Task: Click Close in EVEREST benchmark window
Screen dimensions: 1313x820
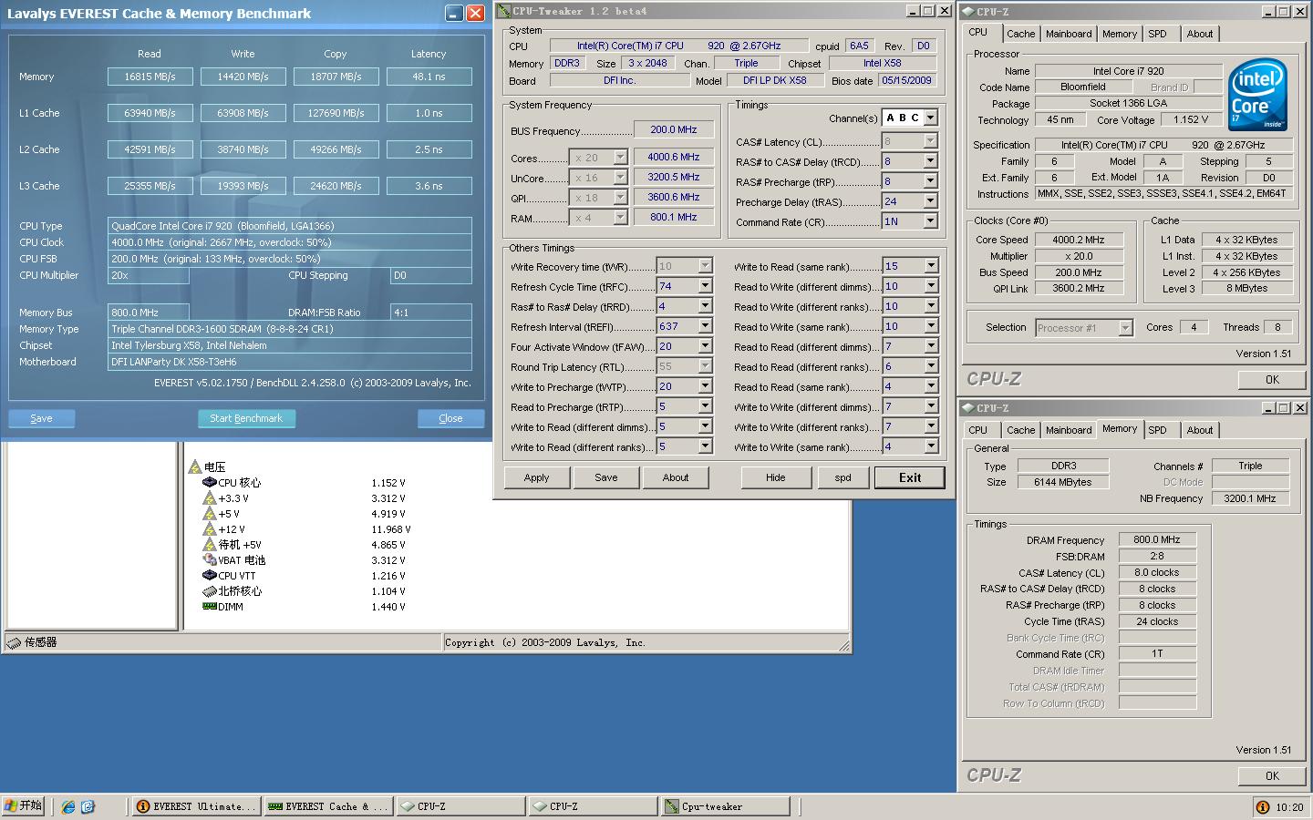Action: click(x=450, y=418)
